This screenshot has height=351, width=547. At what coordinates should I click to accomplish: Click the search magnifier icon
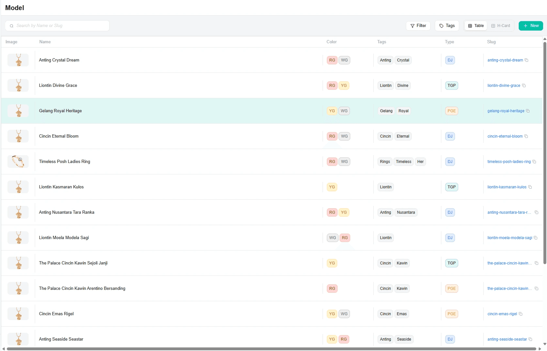point(12,25)
